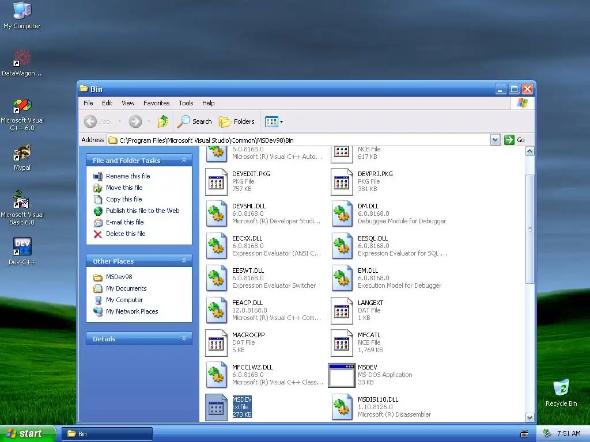Launch Microsoft Visual Basic 6.0 shortcut

(x=22, y=208)
